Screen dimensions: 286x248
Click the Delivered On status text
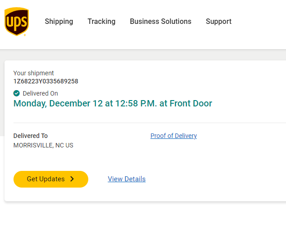click(x=41, y=93)
